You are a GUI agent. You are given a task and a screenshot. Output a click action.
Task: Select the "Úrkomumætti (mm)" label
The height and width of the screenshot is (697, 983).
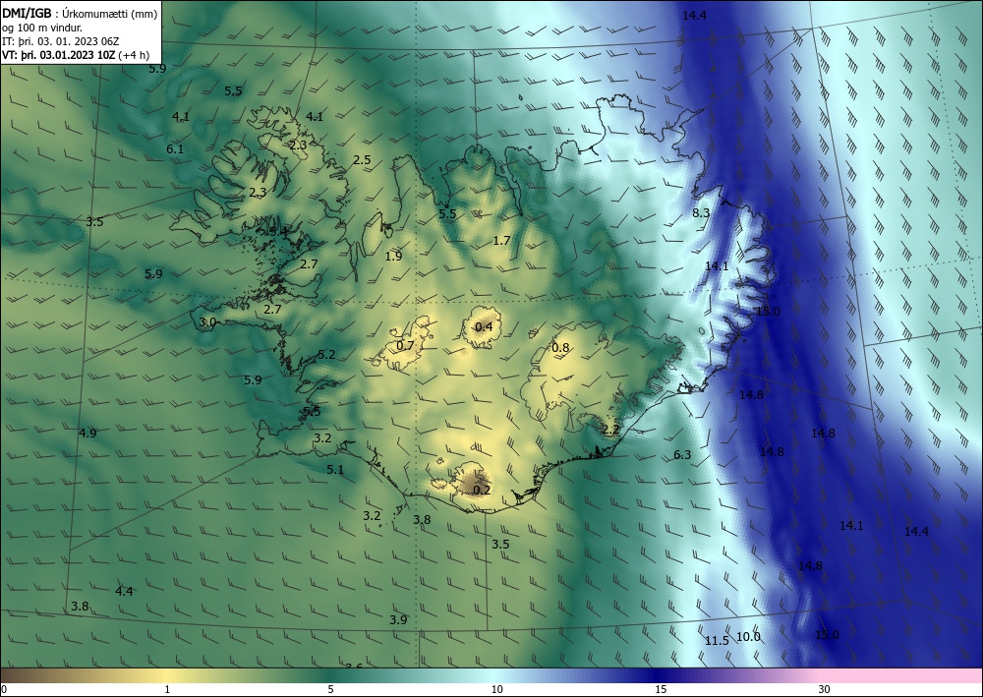(x=110, y=14)
